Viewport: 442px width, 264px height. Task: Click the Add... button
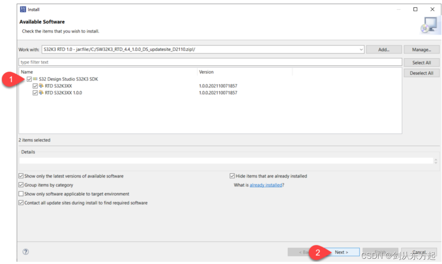[x=384, y=49]
